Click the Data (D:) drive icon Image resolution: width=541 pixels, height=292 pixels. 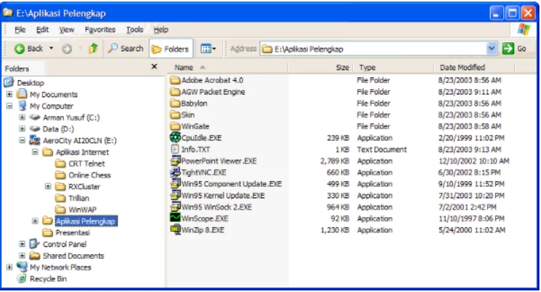point(35,129)
